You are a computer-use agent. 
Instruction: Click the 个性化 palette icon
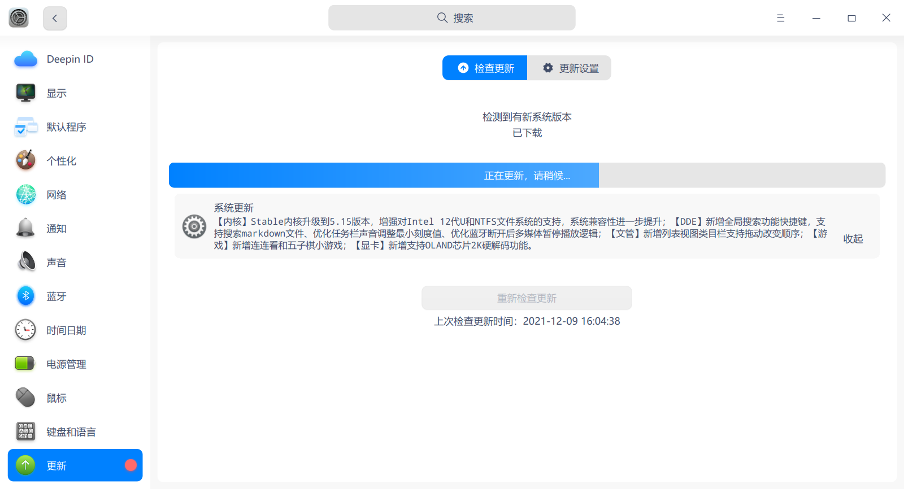[x=25, y=161]
